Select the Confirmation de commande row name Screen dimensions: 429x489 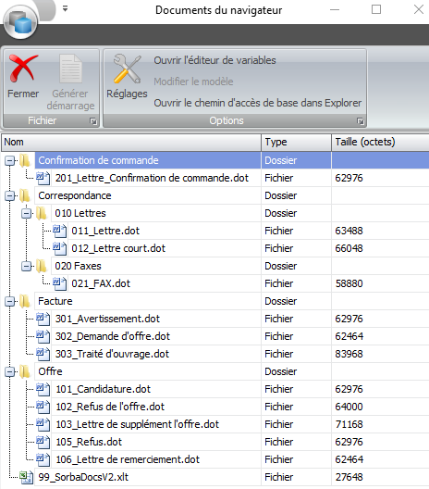(98, 160)
